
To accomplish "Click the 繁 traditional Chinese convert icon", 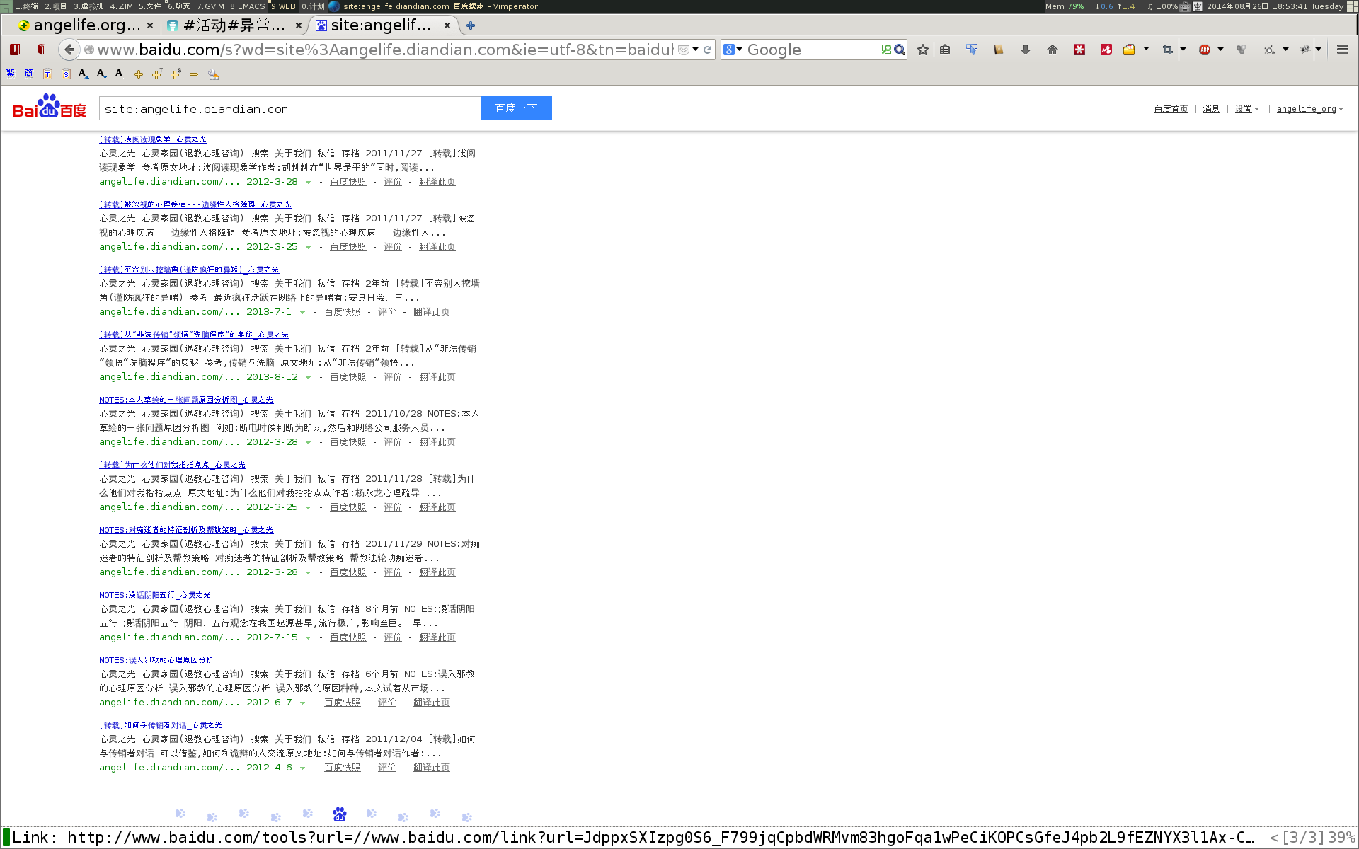I will point(11,73).
